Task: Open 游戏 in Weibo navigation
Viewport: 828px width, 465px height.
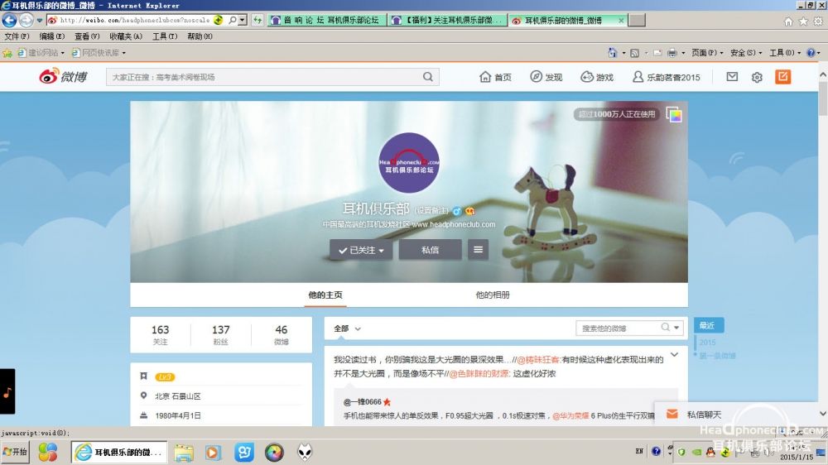Action: pos(597,77)
